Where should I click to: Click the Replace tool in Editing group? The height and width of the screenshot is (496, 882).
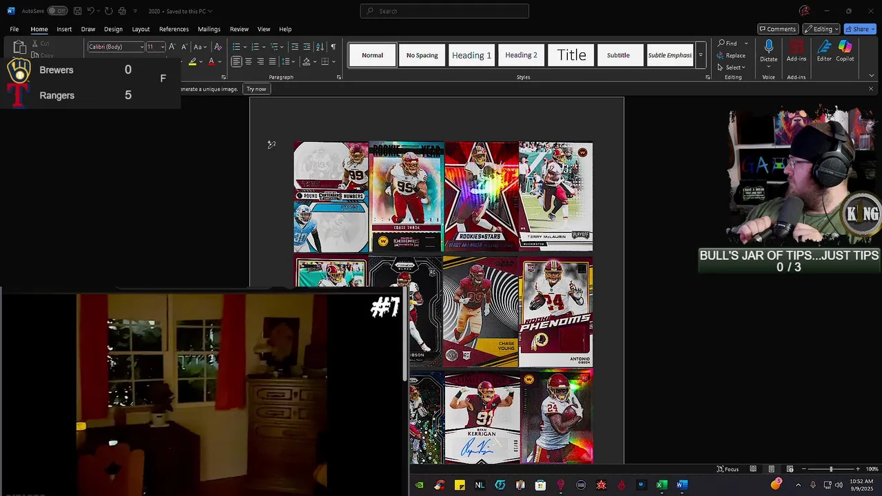[x=731, y=55]
